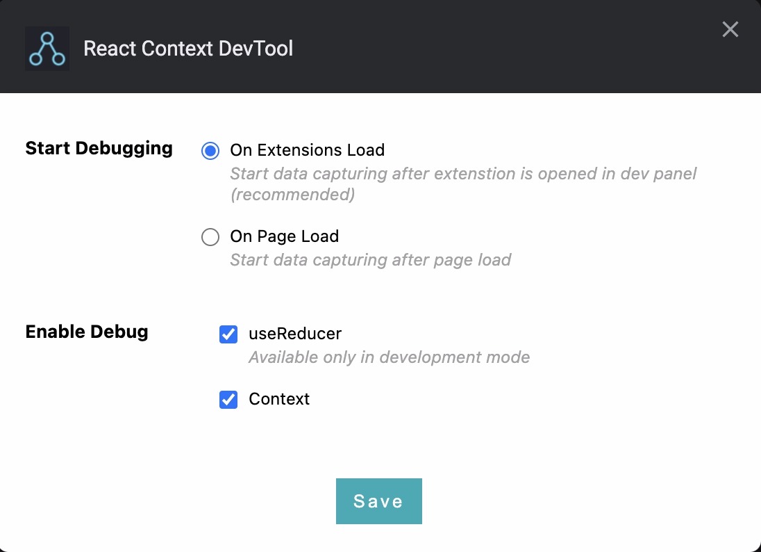Toggle the useReducer checkbox
The width and height of the screenshot is (761, 552).
[x=228, y=334]
